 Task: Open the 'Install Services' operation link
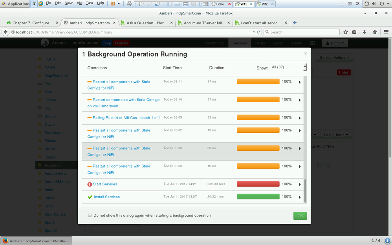(x=106, y=197)
